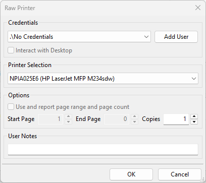
Task: Click the Raw Printer title text
Action: coord(20,8)
